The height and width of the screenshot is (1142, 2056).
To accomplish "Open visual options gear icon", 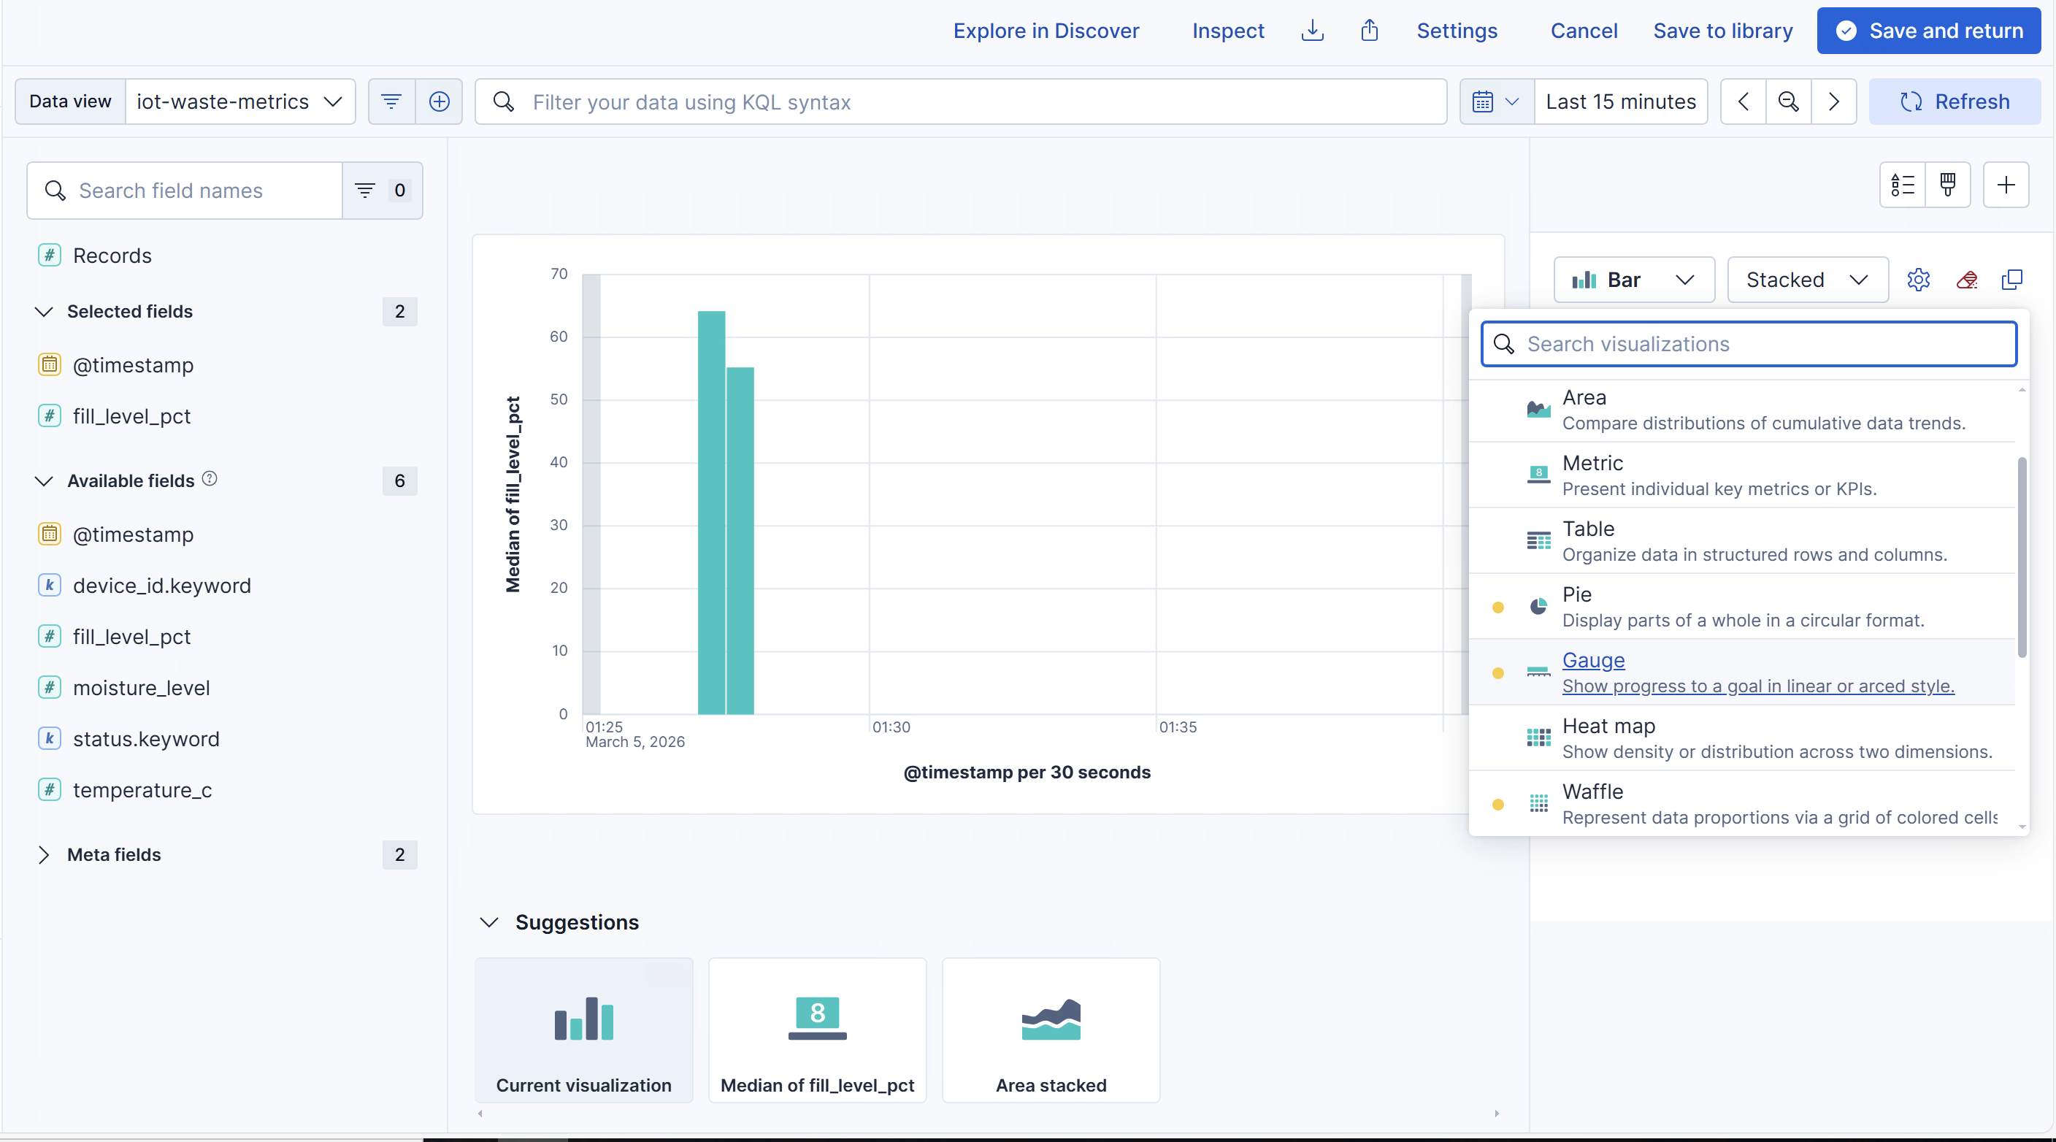I will click(1919, 280).
